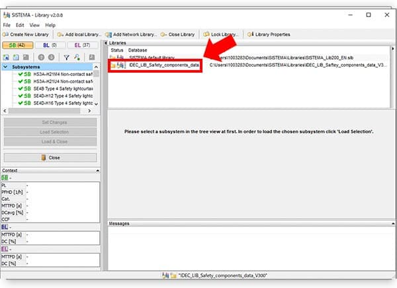Collapse the Context panel arrow
Screen dimensions: 397x288
tap(97, 170)
